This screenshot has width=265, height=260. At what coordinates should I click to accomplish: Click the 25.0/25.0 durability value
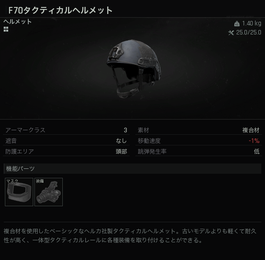click(x=249, y=32)
